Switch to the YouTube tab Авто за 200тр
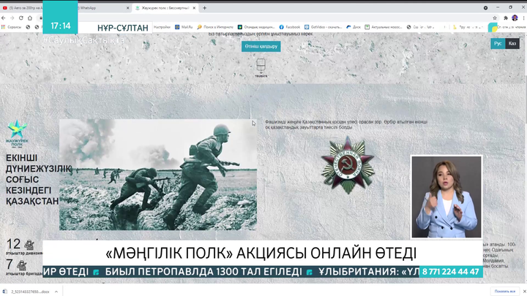Viewport: 527px width, 296px height. tap(22, 8)
